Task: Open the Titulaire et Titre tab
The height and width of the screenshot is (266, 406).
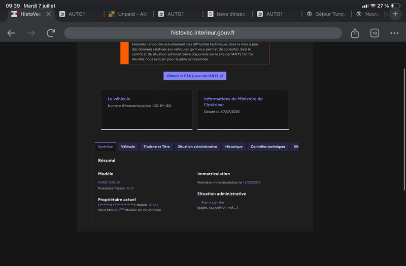Action: coord(156,146)
